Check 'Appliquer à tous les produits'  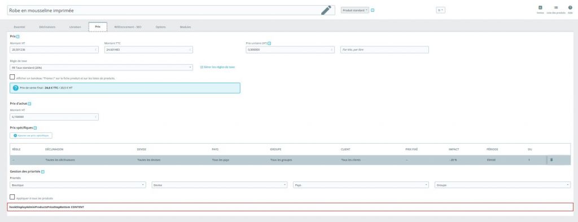pyautogui.click(x=12, y=197)
